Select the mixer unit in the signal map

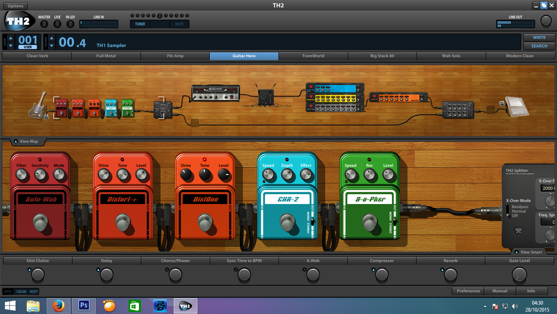(x=457, y=110)
